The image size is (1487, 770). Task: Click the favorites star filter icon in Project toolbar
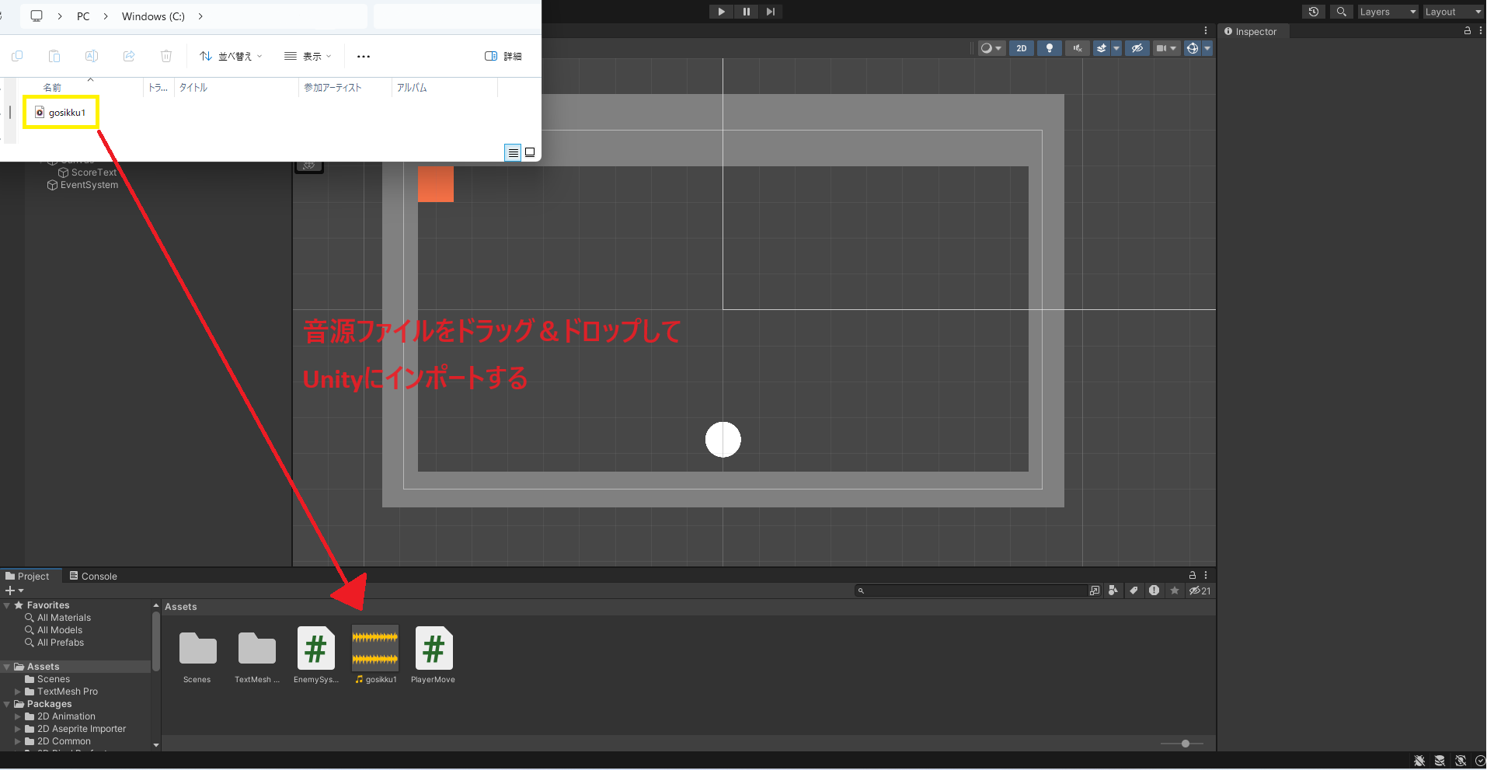point(1174,591)
